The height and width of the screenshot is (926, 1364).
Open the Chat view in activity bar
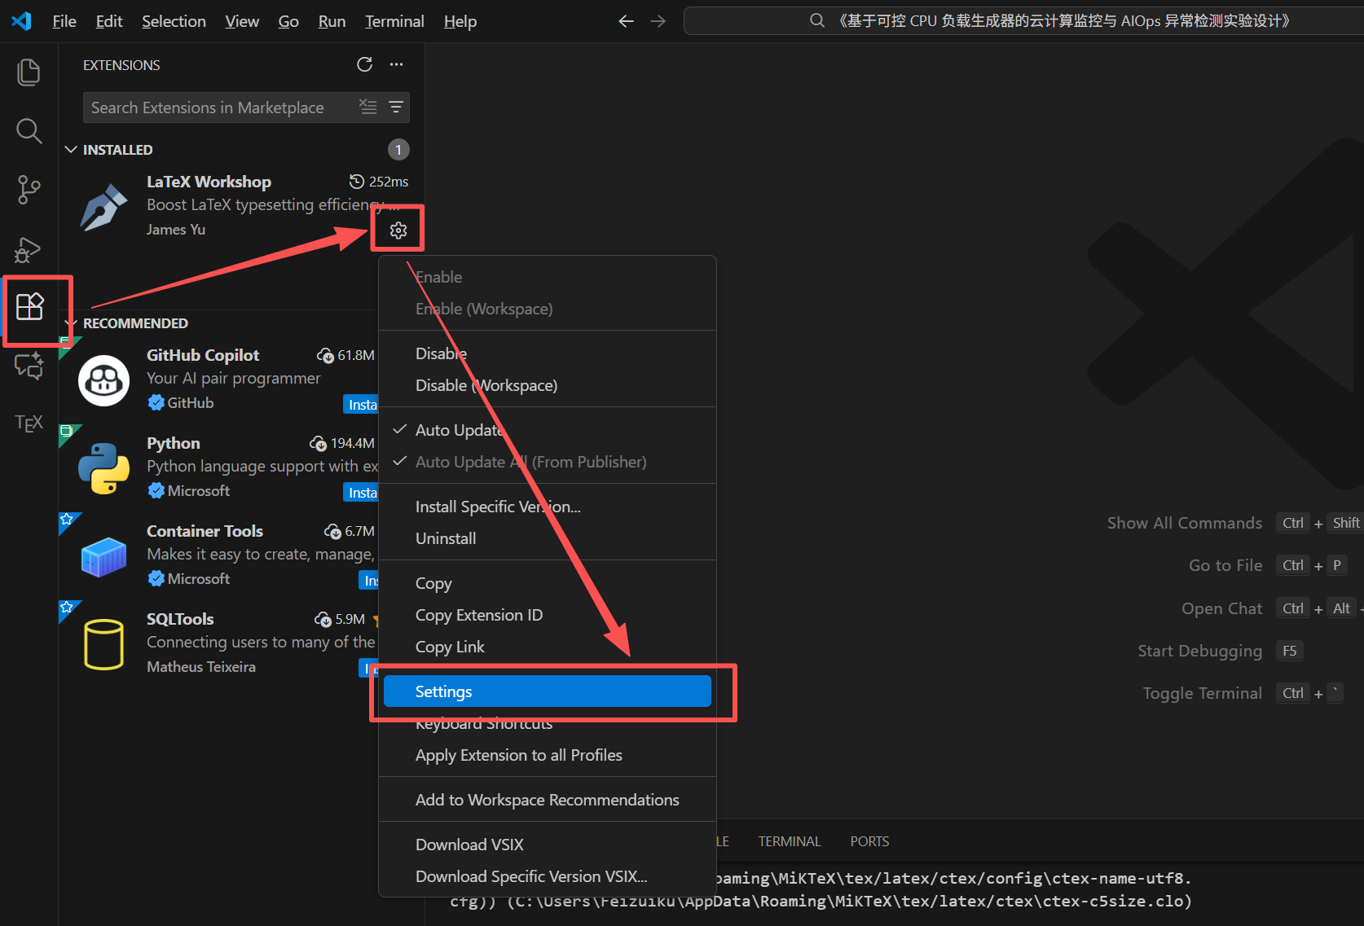coord(29,366)
